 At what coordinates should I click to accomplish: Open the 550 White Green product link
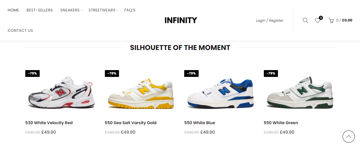point(281,123)
